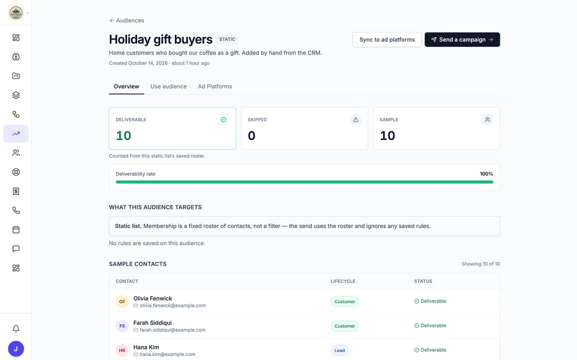Click 'No rules are saved on this audience' text
The height and width of the screenshot is (360, 577).
pyautogui.click(x=157, y=243)
